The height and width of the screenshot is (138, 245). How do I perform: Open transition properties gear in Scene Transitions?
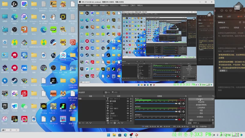tap(213, 120)
